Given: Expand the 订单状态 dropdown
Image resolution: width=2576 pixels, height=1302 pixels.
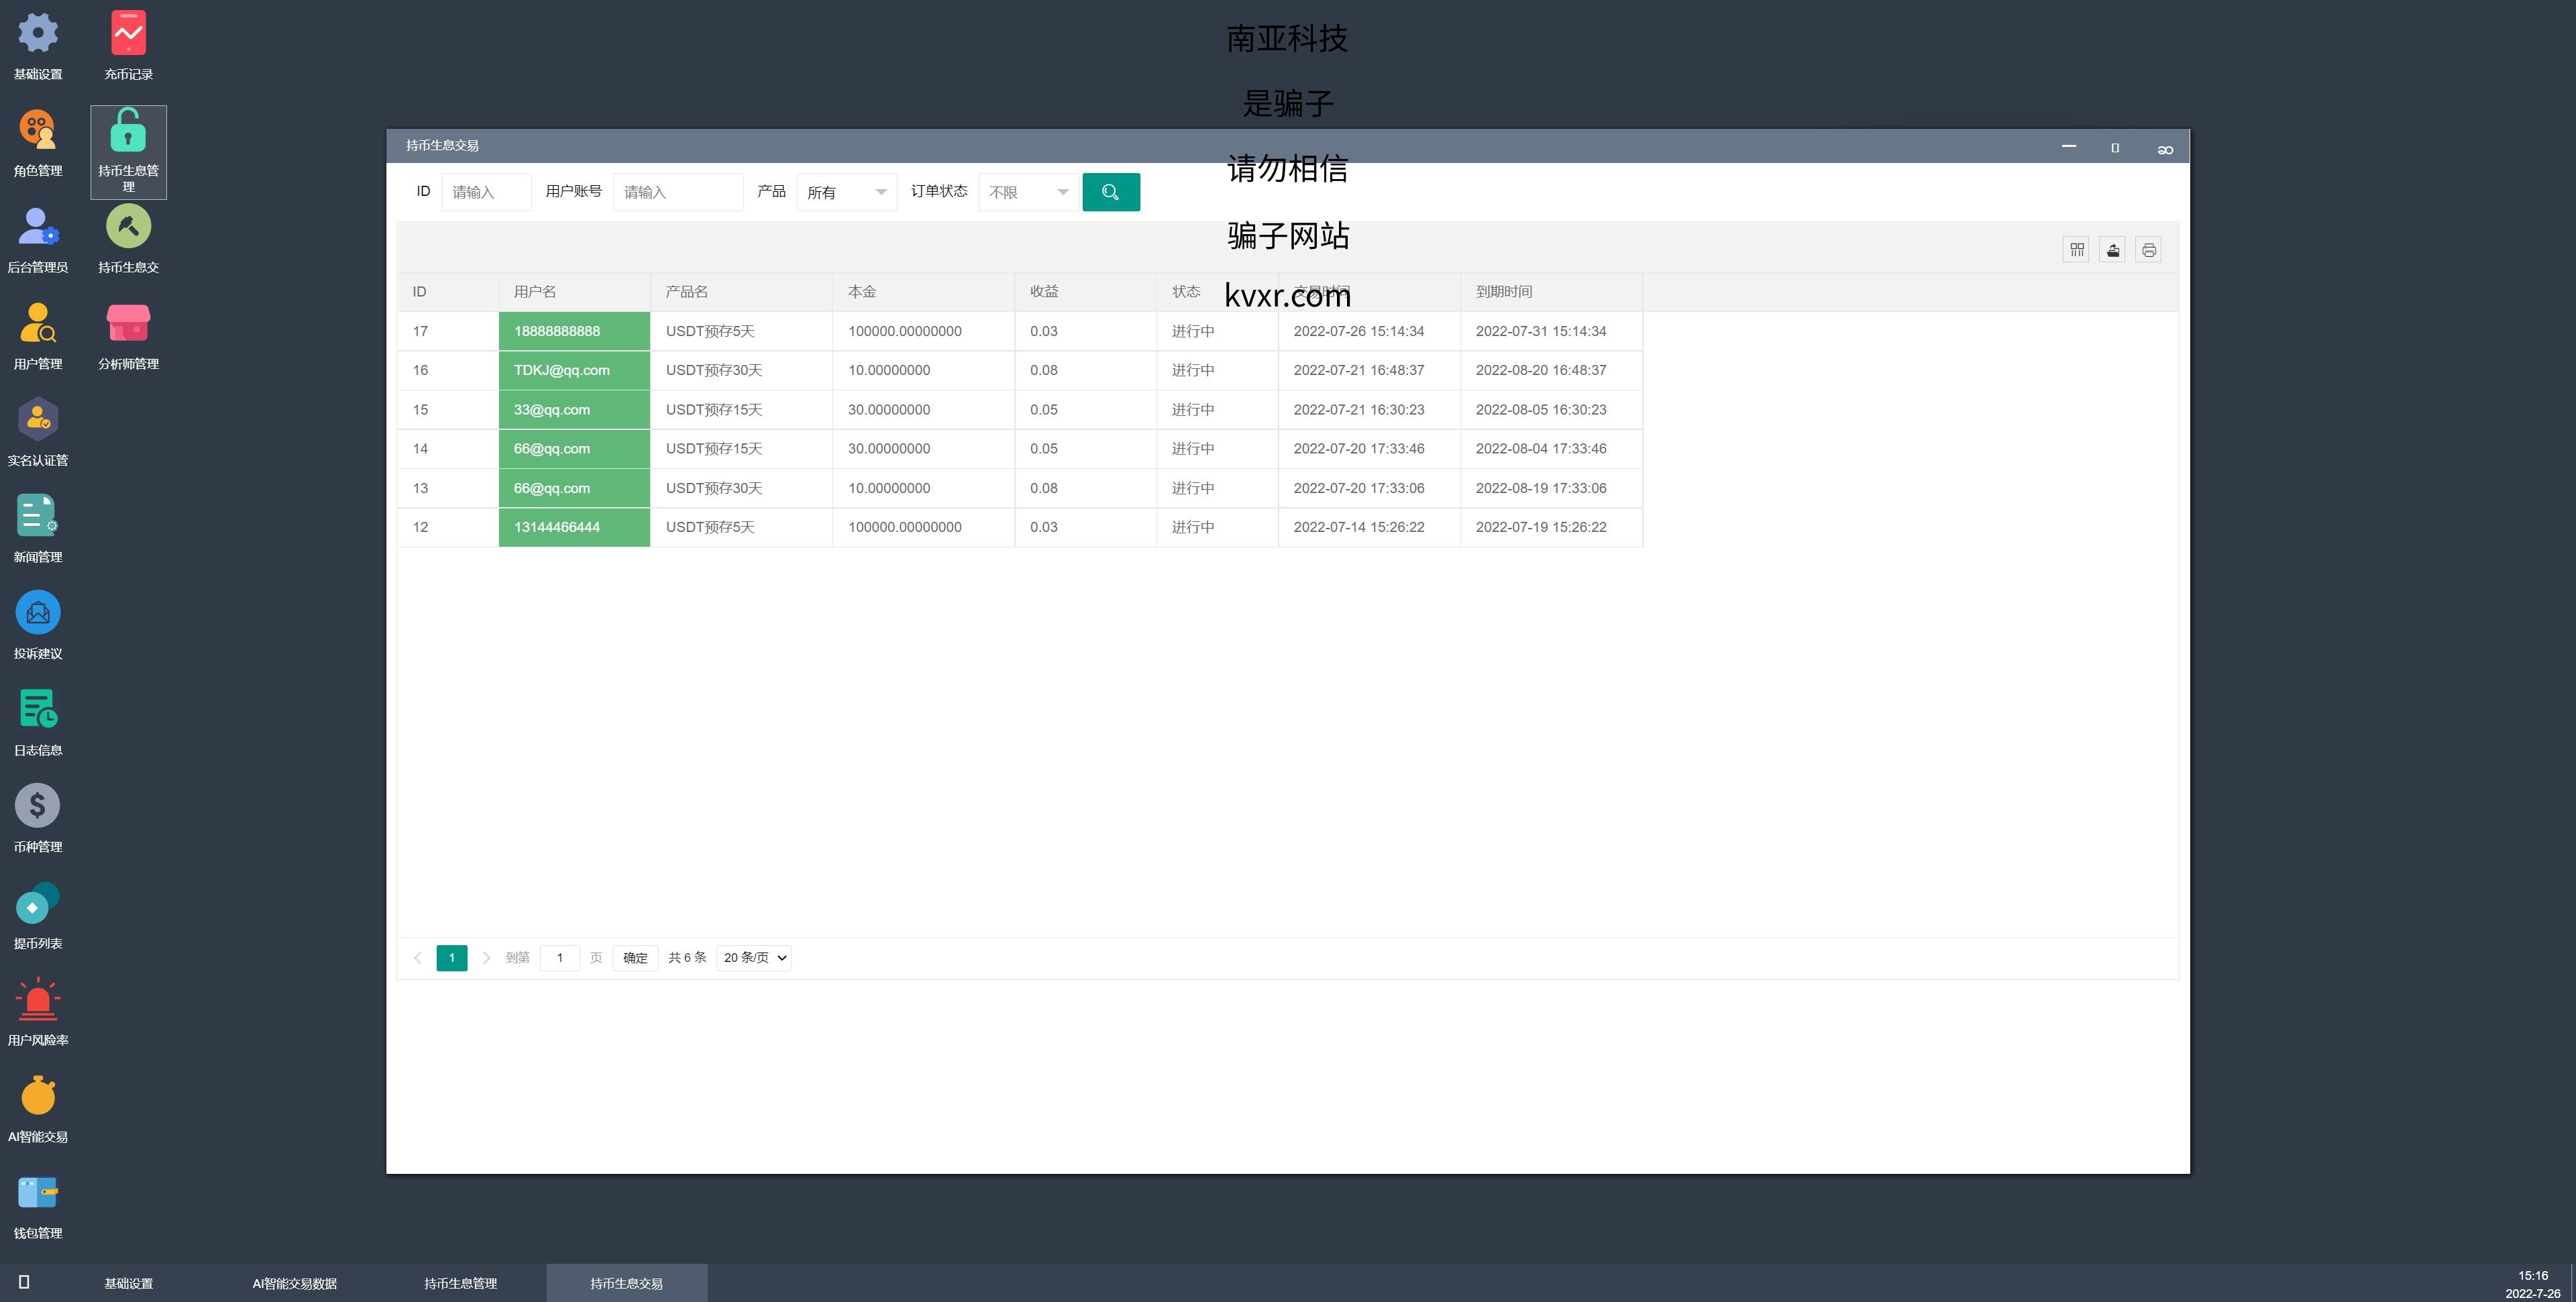Looking at the screenshot, I should 1028,192.
